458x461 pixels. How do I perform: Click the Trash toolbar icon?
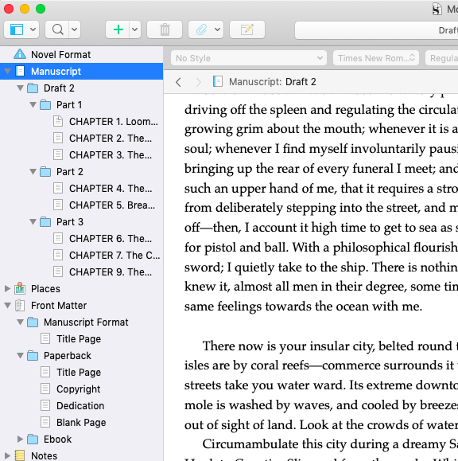tap(165, 29)
